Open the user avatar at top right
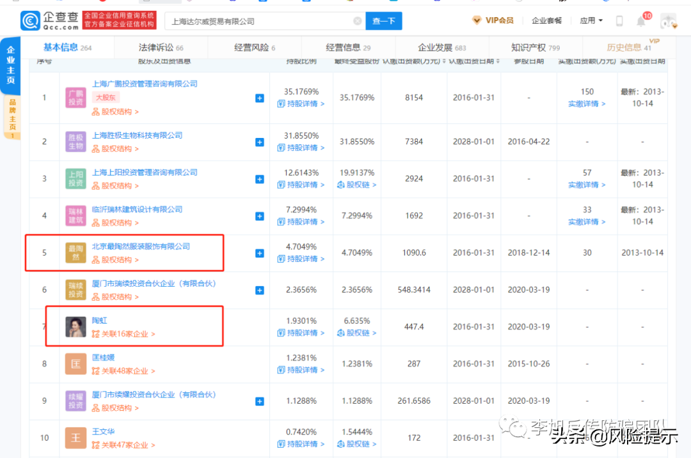This screenshot has width=691, height=458. [x=668, y=21]
